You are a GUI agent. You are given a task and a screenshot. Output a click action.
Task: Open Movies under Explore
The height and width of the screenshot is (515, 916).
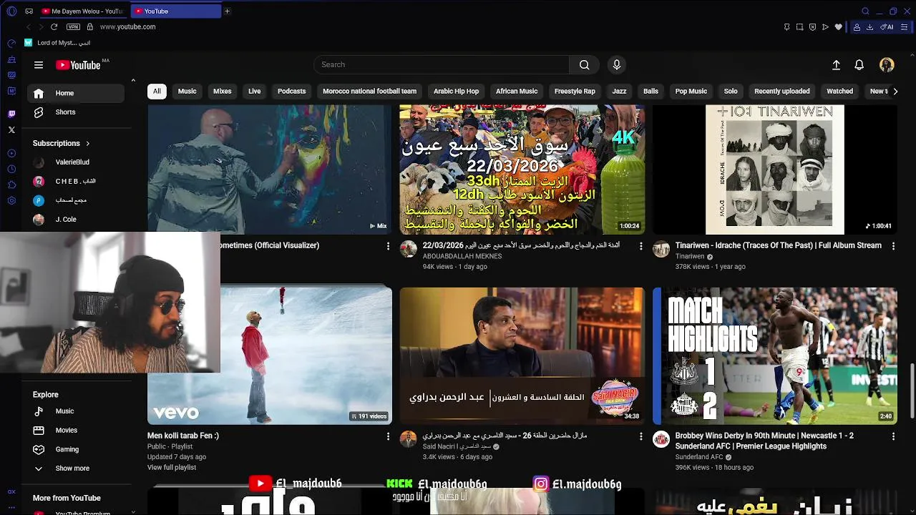pyautogui.click(x=76, y=431)
